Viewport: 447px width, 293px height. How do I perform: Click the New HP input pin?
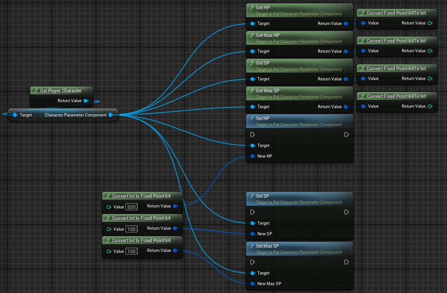(x=252, y=156)
